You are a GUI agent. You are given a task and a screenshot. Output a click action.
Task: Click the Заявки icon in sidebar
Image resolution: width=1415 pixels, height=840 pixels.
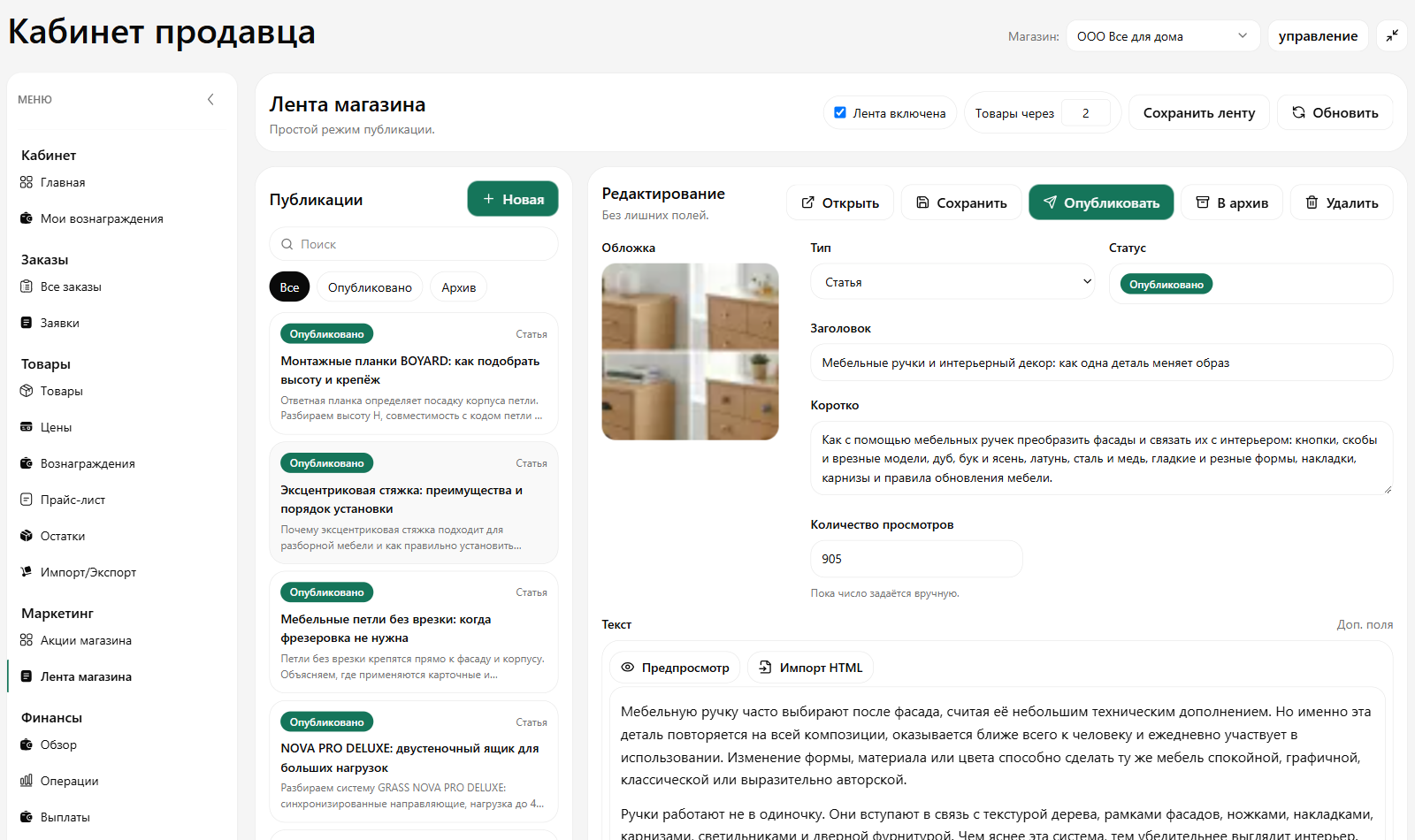27,323
